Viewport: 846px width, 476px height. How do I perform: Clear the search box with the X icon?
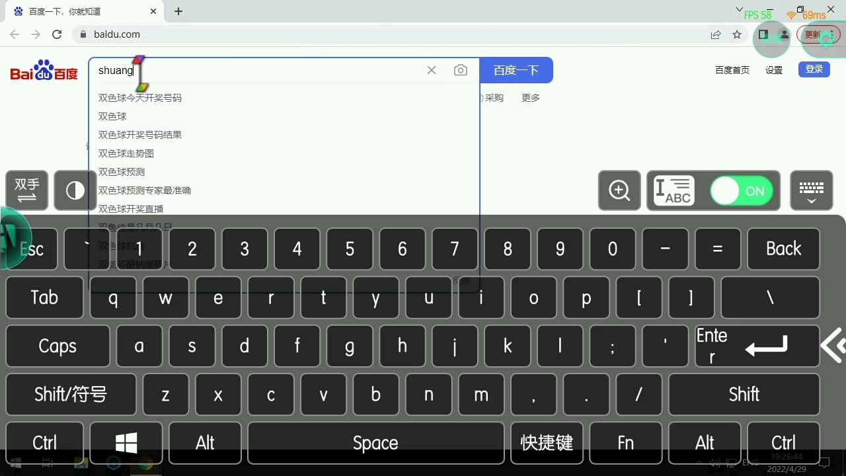(432, 70)
